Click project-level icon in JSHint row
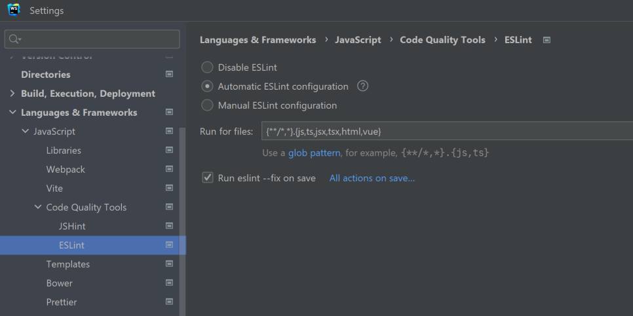Image resolution: width=633 pixels, height=316 pixels. [170, 226]
